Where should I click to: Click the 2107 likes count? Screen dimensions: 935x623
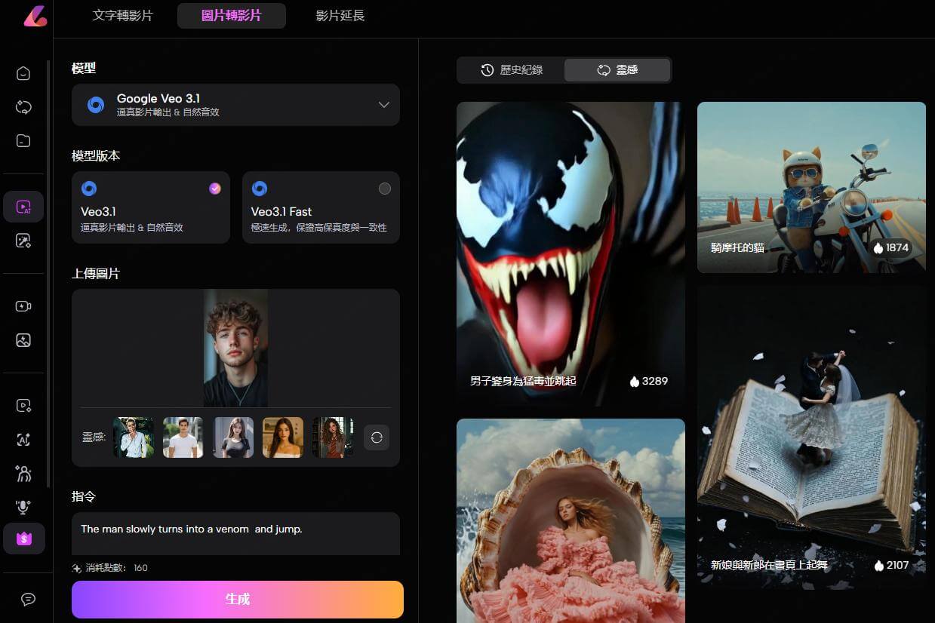point(898,565)
